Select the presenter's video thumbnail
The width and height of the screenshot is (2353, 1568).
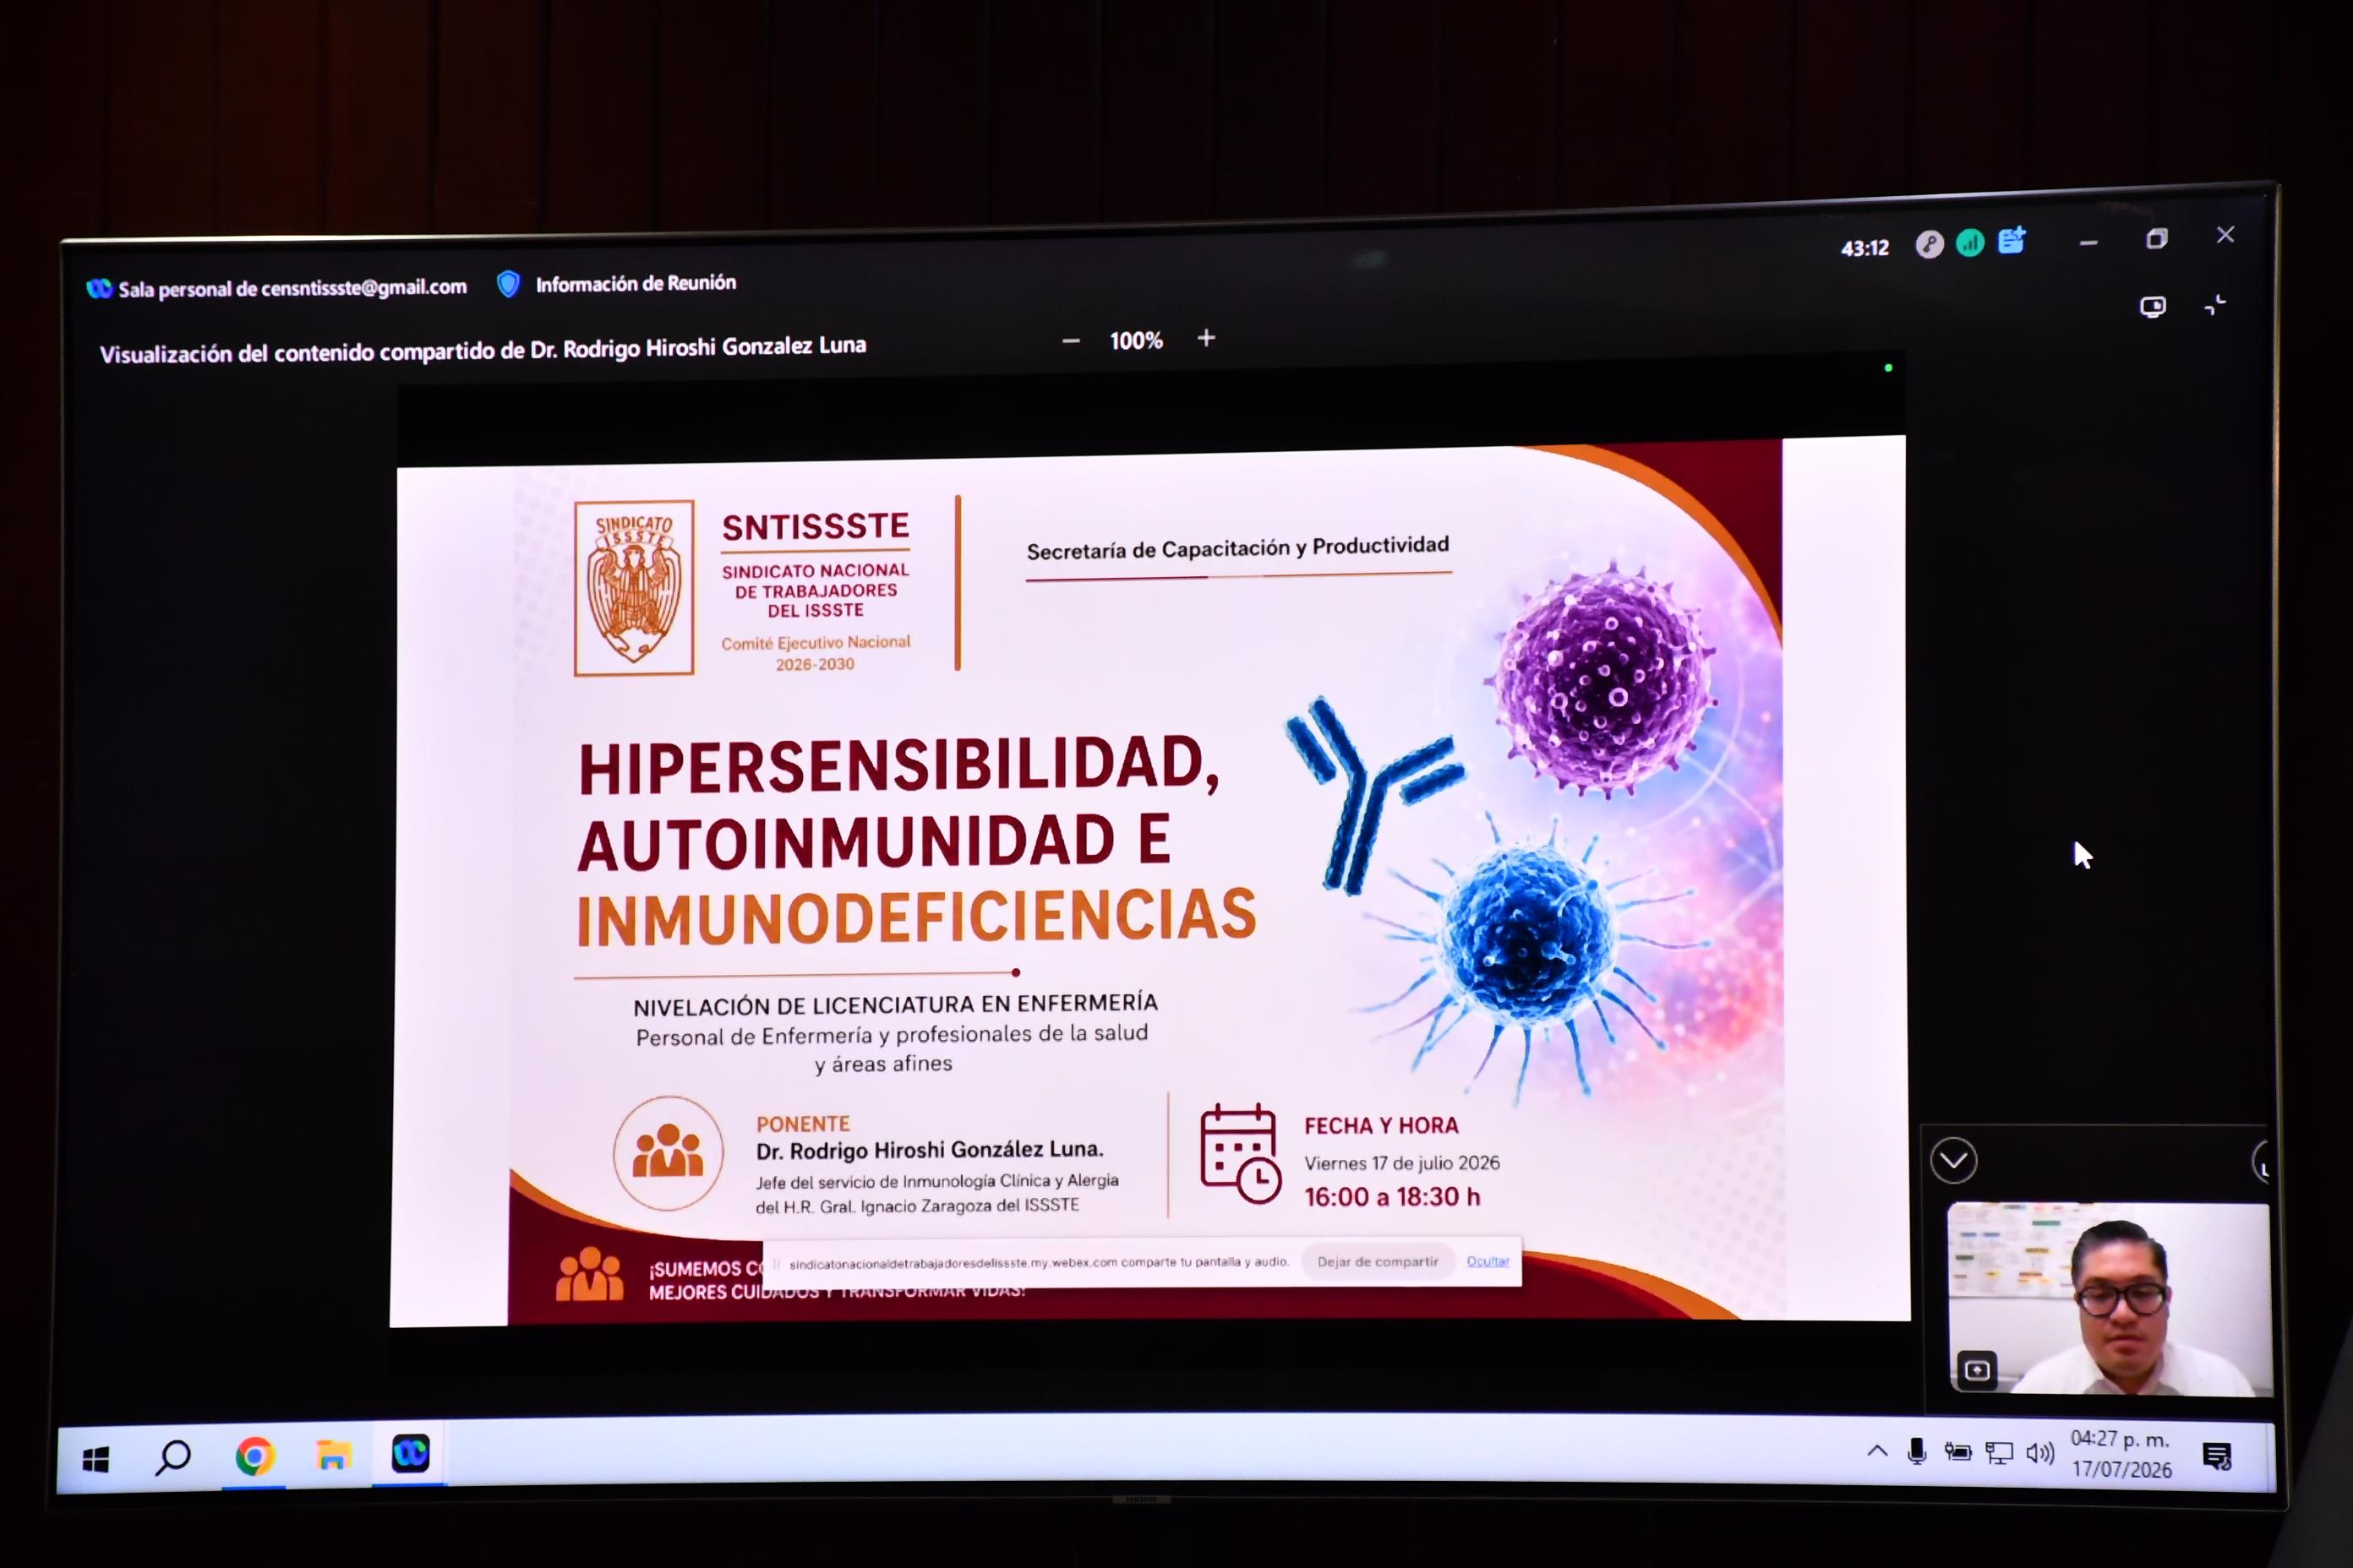pyautogui.click(x=2110, y=1299)
